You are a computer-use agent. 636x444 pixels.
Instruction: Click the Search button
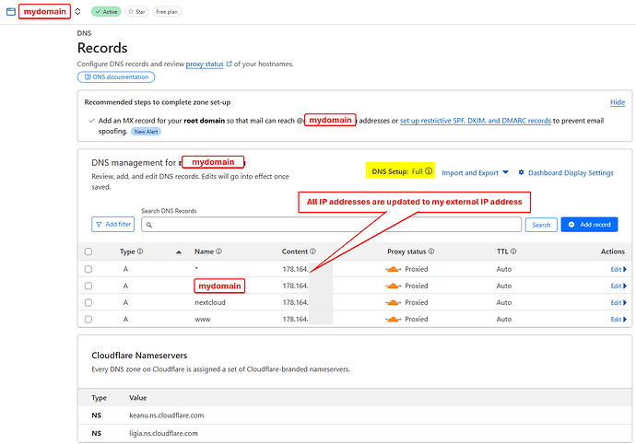(x=541, y=225)
